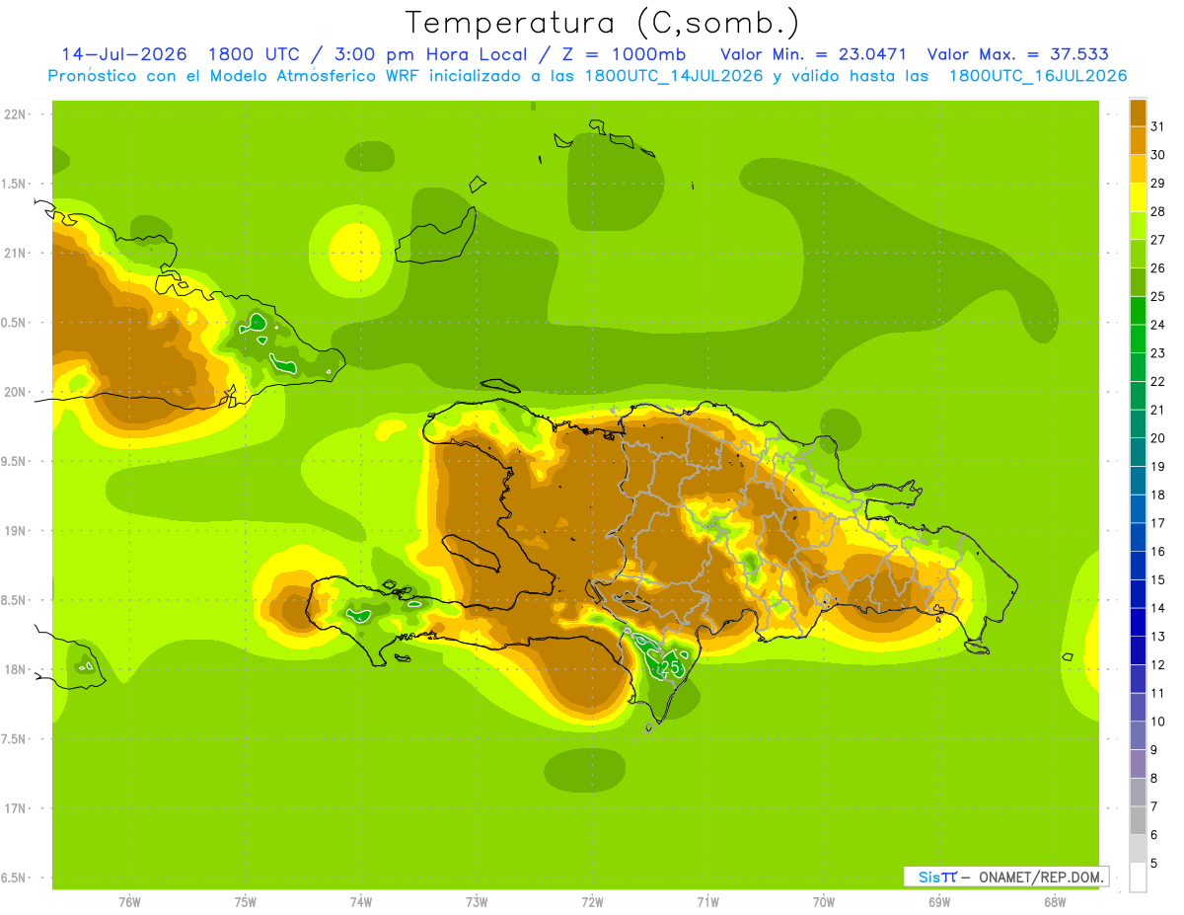Click legend value '23'

coord(1157,352)
